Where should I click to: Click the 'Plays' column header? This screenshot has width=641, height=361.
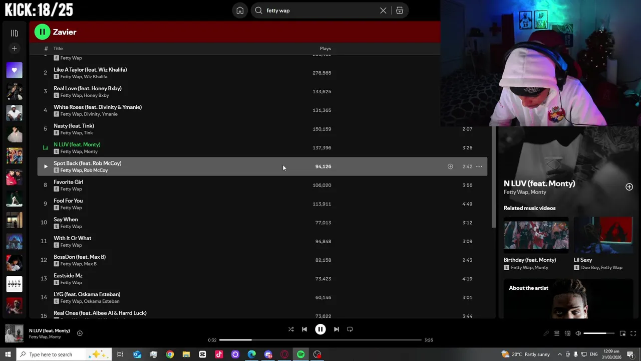tap(326, 49)
